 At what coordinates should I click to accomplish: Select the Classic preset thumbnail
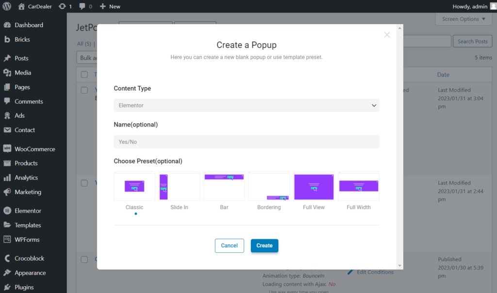pyautogui.click(x=134, y=186)
